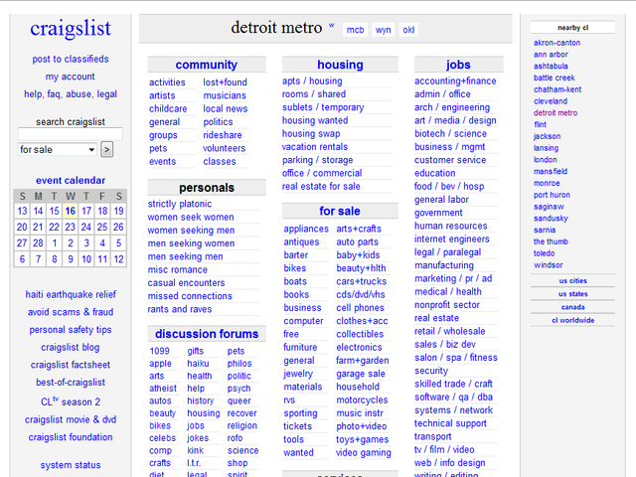The width and height of the screenshot is (636, 477).
Task: Open 'software / qa / dba' jobs
Action: click(x=453, y=397)
